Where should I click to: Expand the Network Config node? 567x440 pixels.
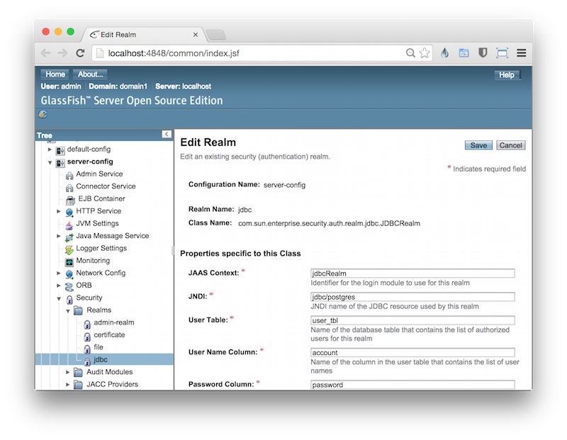click(x=59, y=273)
